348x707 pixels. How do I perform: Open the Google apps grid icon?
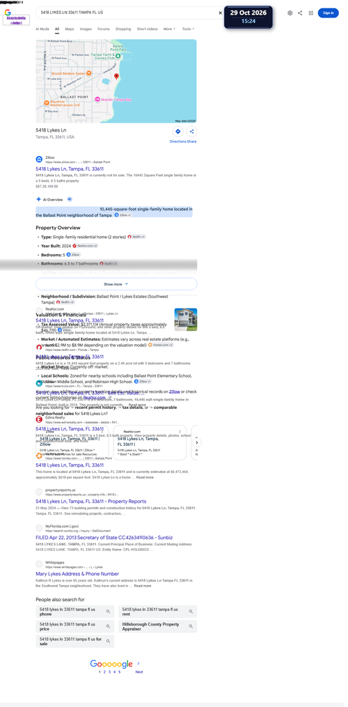(311, 13)
